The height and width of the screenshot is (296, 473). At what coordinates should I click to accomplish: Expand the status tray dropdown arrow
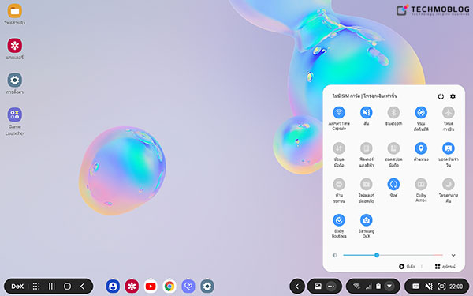[389, 286]
